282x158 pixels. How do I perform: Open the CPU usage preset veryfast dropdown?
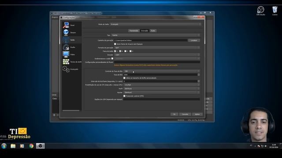(162, 85)
